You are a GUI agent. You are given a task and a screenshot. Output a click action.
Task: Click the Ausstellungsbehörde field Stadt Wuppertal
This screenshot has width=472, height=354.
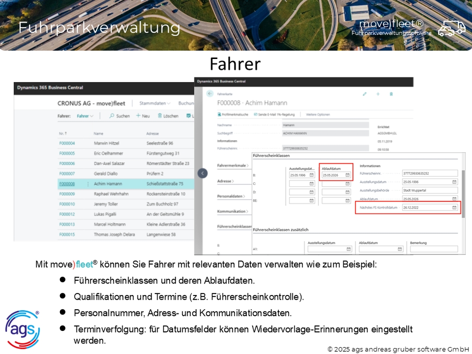point(430,190)
